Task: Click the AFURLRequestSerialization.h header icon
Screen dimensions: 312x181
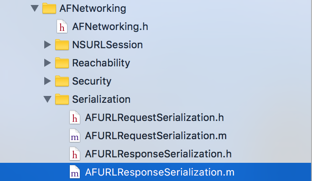Action: coord(75,117)
